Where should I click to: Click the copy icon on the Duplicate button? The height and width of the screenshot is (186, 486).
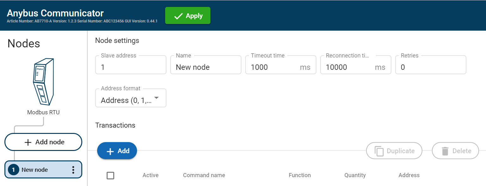(x=378, y=151)
